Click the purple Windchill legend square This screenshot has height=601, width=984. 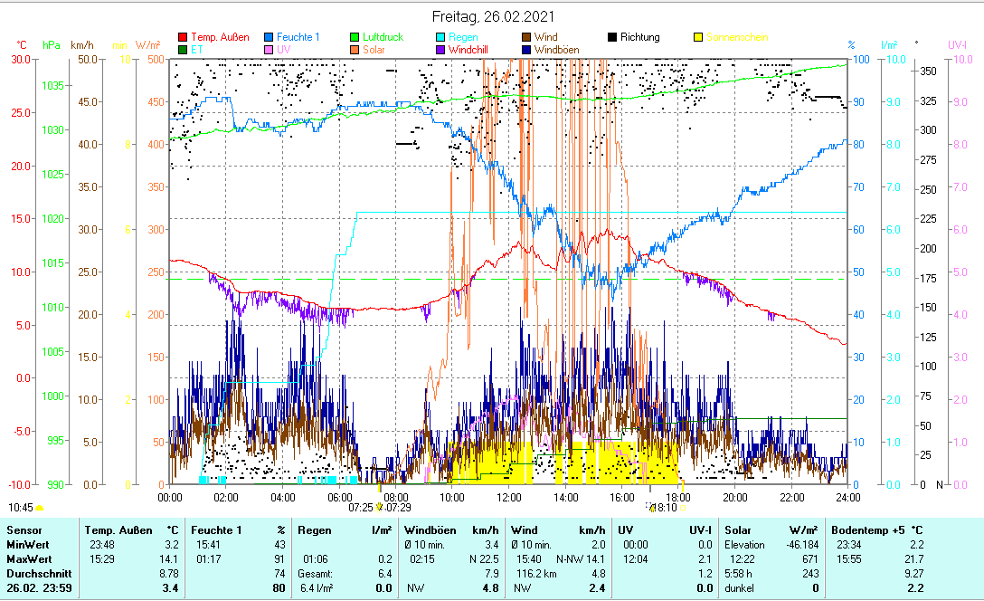[x=440, y=50]
